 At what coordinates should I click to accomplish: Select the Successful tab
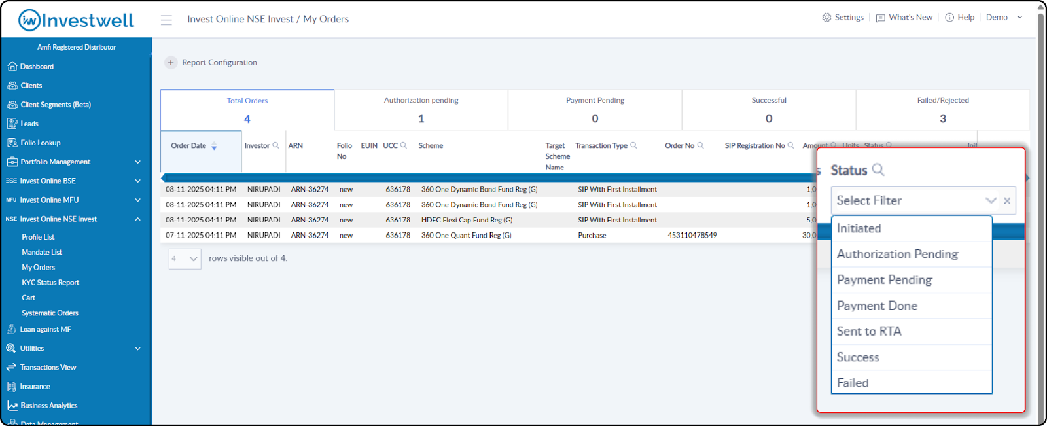click(x=769, y=110)
